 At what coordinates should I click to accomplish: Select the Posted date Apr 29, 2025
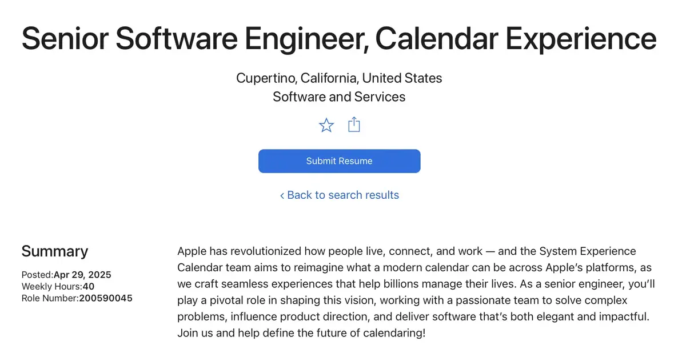(x=66, y=274)
